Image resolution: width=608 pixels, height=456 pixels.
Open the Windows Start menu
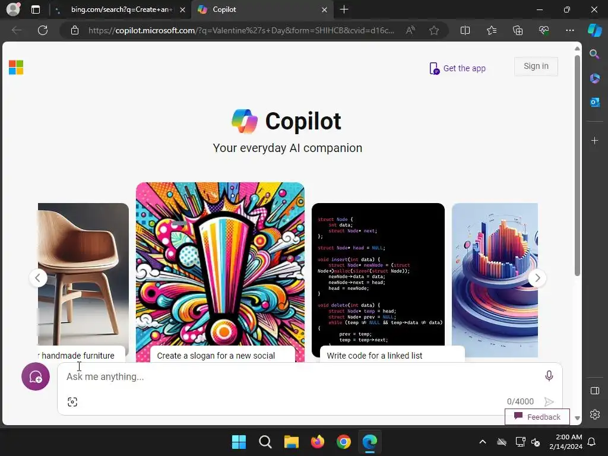(x=239, y=442)
